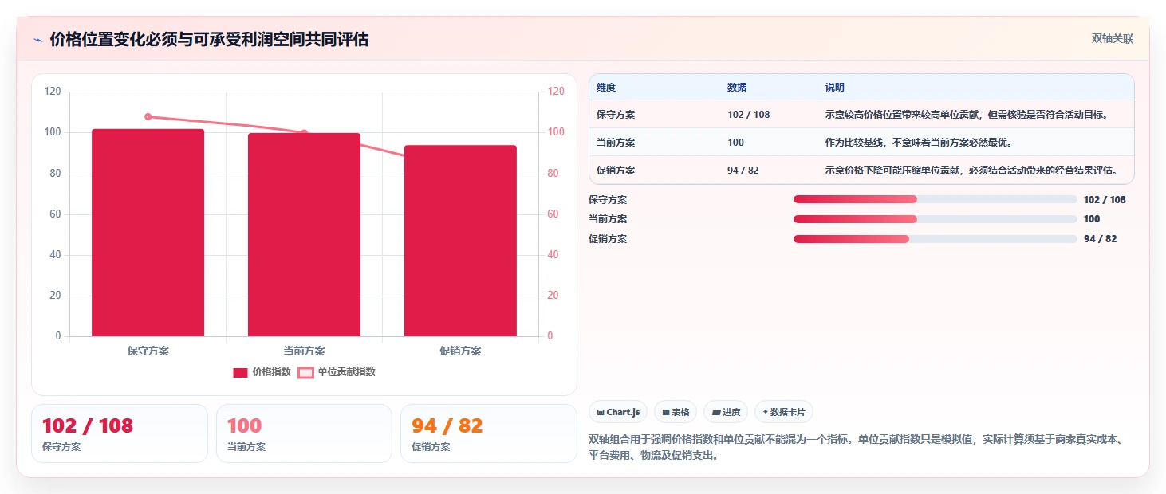
Task: Toggle the 单位贡献指数 legend entry
Action: tap(337, 372)
